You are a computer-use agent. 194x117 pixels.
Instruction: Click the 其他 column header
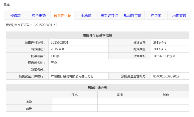166,95
